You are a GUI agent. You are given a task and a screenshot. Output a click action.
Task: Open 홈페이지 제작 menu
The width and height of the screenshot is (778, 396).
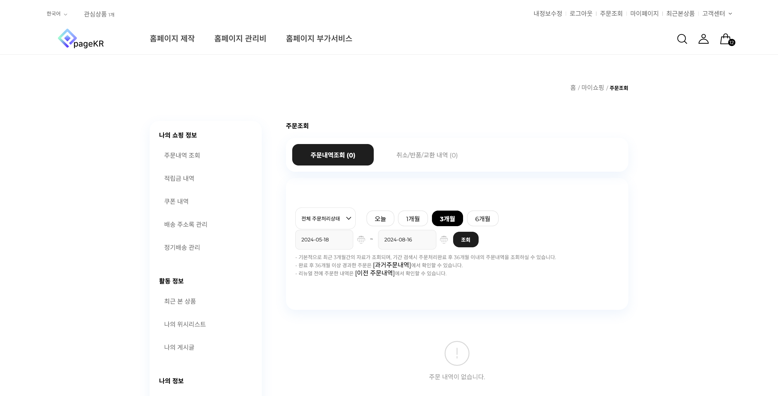(172, 39)
